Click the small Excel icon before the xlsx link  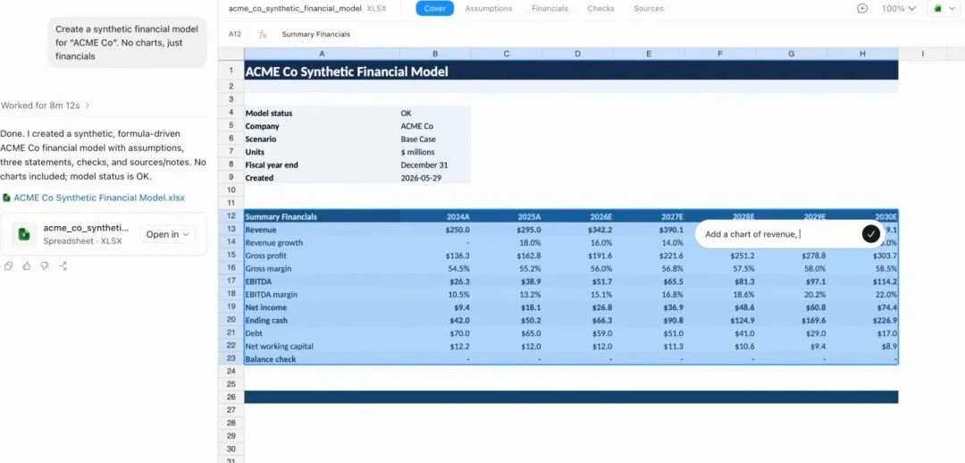[6, 198]
